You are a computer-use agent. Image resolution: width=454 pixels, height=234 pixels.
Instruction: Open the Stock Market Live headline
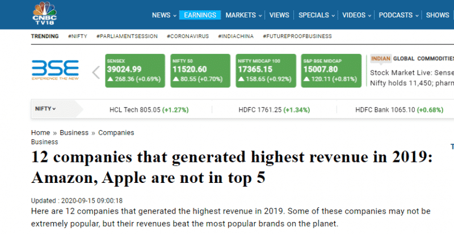[x=412, y=78]
